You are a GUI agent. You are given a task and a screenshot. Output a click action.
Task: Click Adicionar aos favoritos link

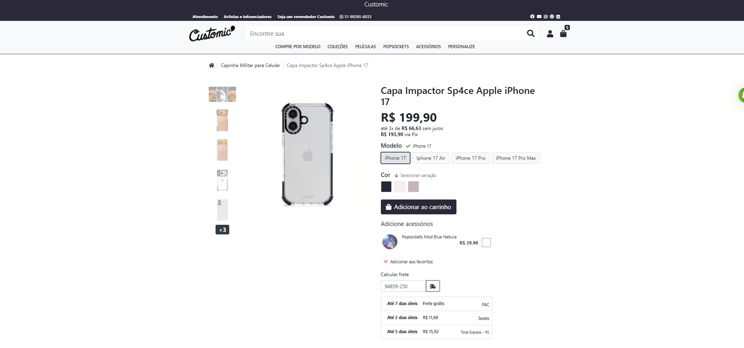pyautogui.click(x=411, y=262)
